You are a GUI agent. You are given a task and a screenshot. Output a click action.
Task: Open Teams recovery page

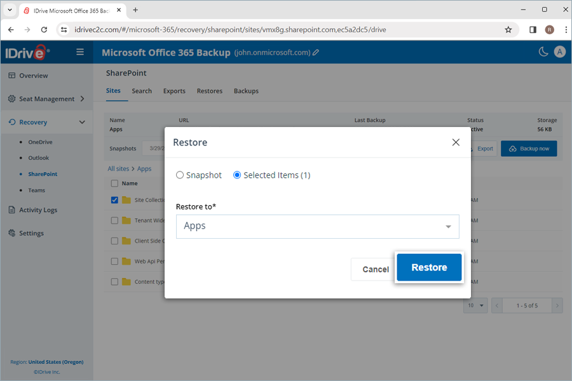point(36,190)
